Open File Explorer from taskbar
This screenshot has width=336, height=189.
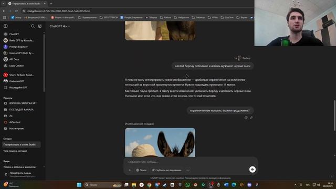click(134, 185)
